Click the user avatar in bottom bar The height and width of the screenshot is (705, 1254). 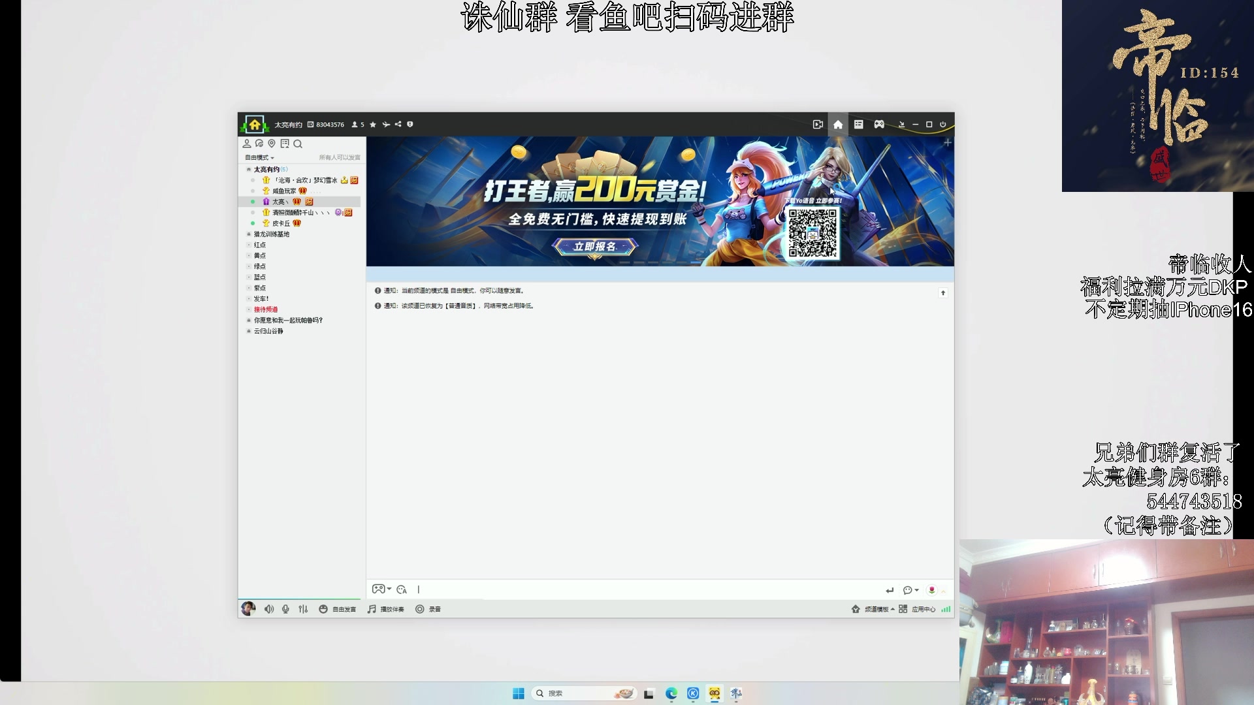pyautogui.click(x=248, y=608)
